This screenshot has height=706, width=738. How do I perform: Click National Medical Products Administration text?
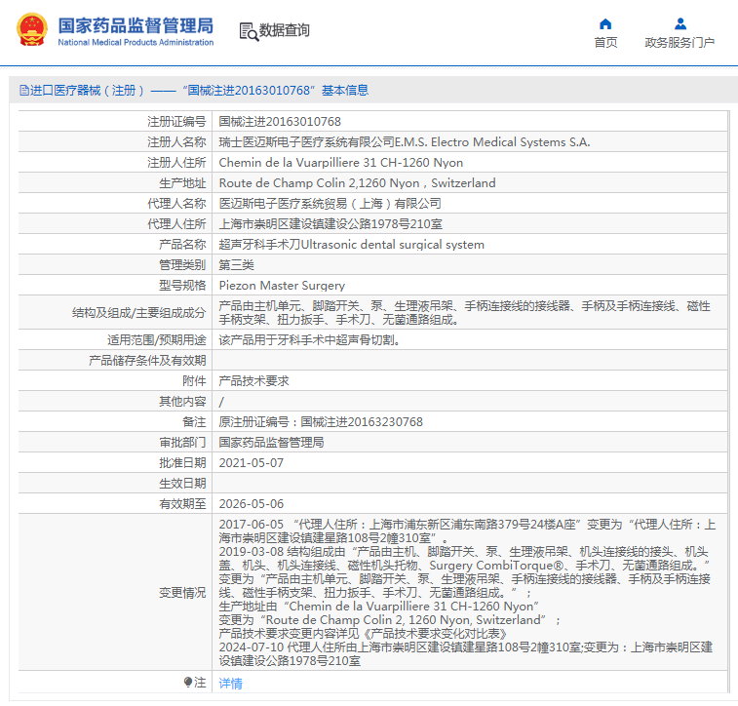click(x=136, y=42)
